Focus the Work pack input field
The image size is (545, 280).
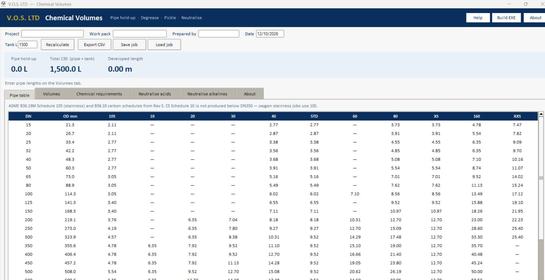pos(140,34)
